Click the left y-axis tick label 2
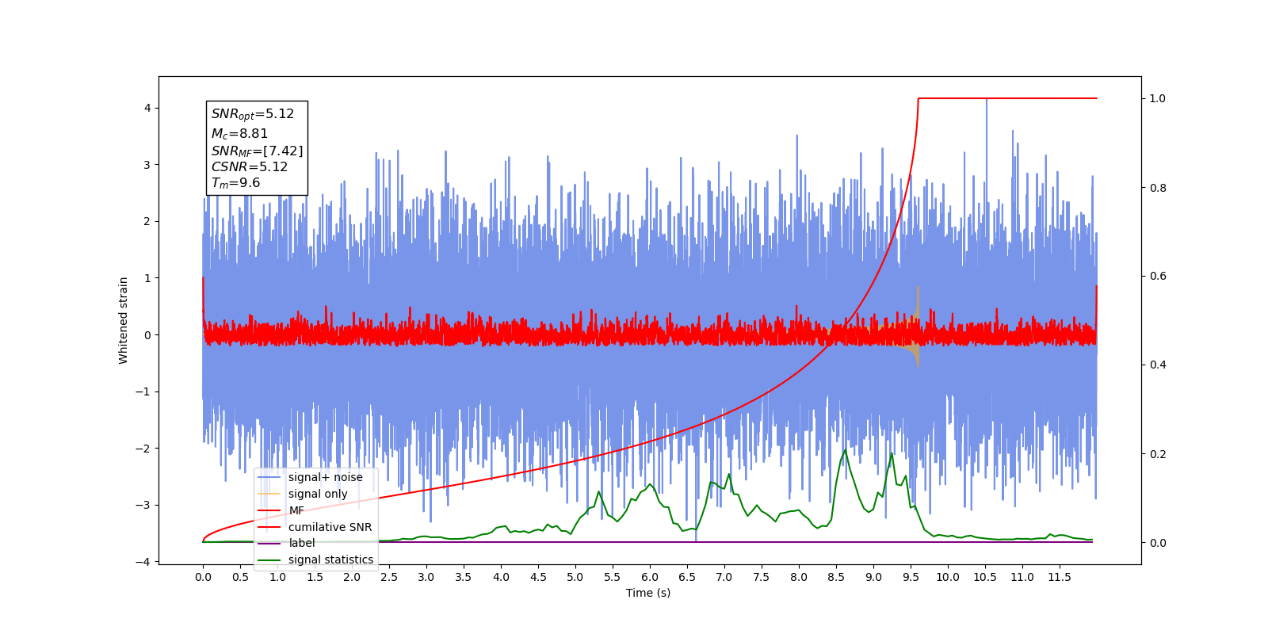Viewport: 1268px width, 634px height. [x=147, y=221]
